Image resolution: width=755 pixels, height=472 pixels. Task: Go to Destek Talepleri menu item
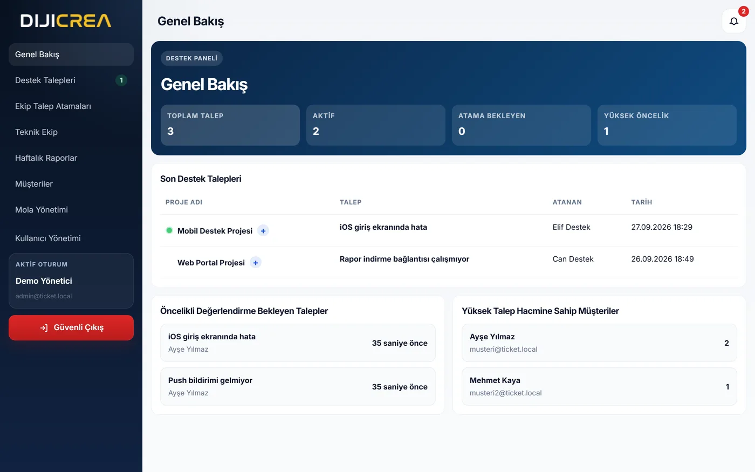click(x=71, y=80)
